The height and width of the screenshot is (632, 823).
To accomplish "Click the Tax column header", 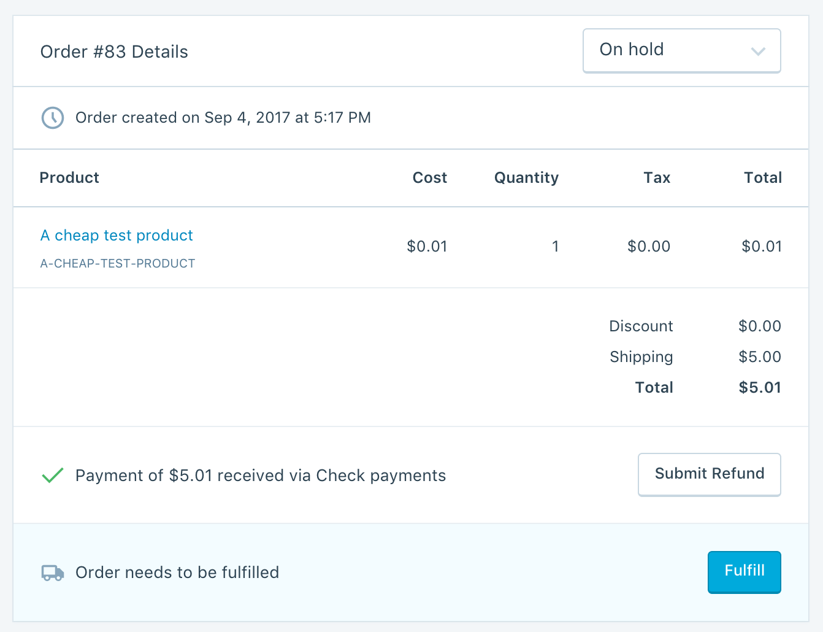I will [657, 178].
